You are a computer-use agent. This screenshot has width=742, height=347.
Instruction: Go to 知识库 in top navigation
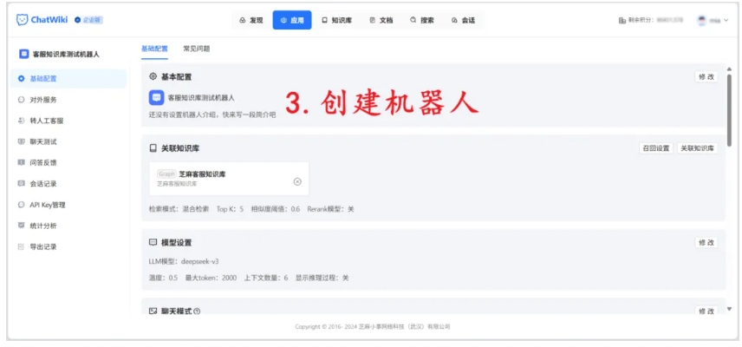tap(336, 20)
